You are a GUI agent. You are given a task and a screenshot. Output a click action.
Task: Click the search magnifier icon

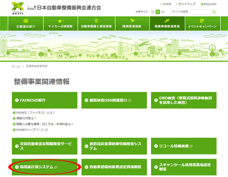tap(214, 12)
